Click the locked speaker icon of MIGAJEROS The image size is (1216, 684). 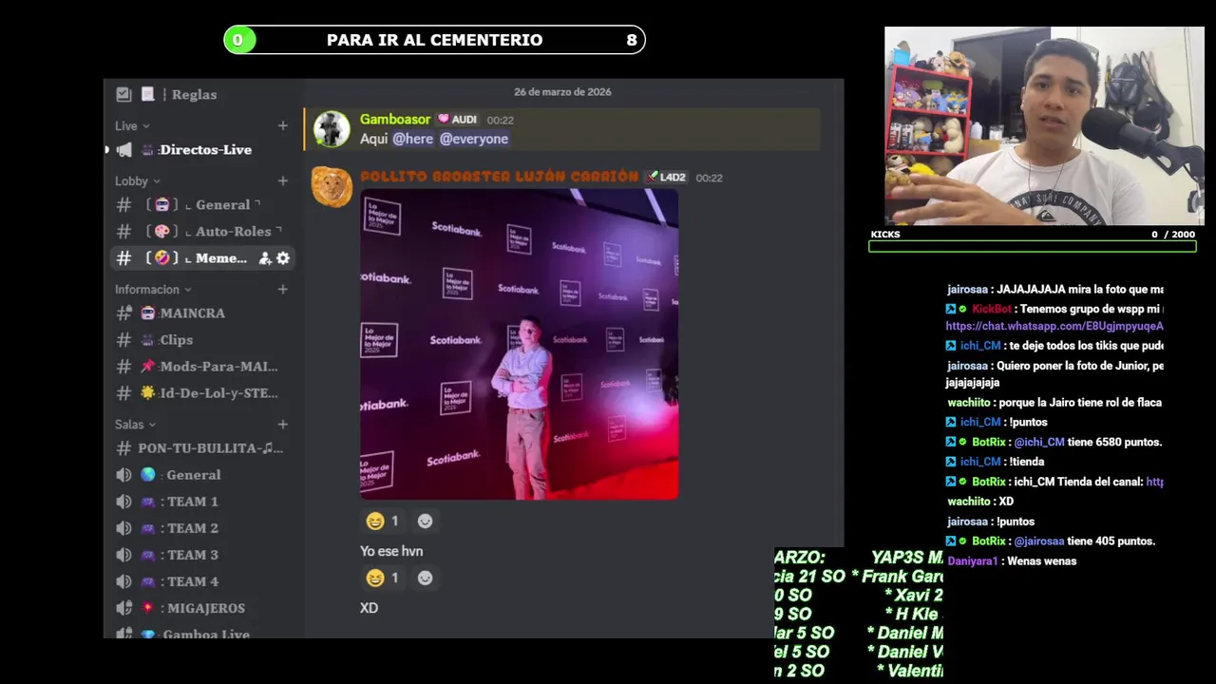coord(123,608)
